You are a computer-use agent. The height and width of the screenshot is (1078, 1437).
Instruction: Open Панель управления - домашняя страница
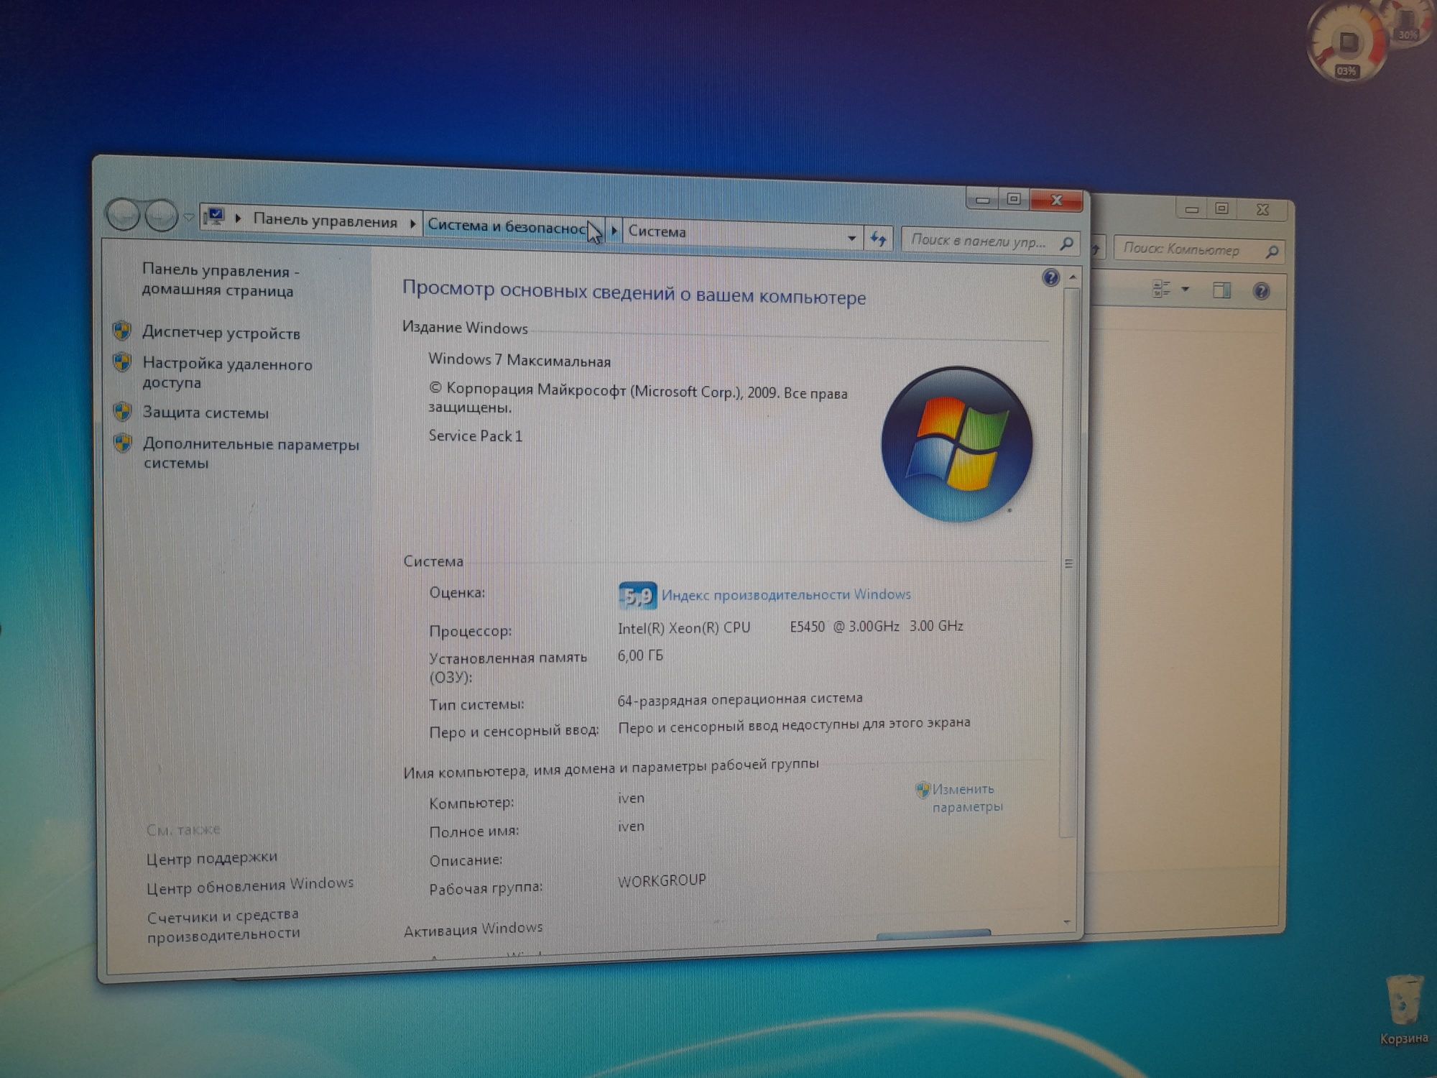tap(221, 280)
